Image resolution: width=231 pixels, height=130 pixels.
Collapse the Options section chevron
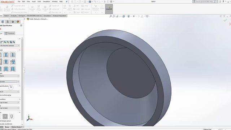(x=19, y=112)
